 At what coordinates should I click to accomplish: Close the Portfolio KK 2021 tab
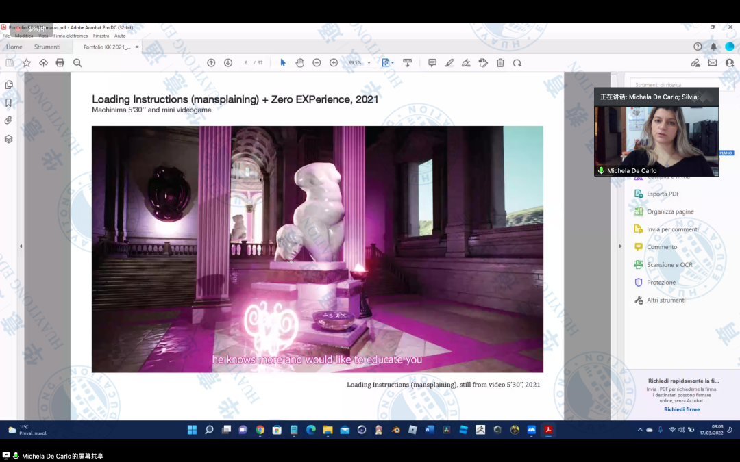pos(137,47)
